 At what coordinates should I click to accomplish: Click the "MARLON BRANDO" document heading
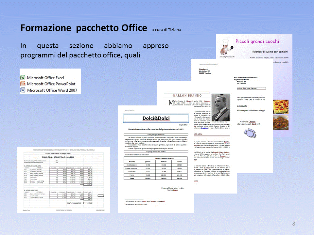(187, 96)
